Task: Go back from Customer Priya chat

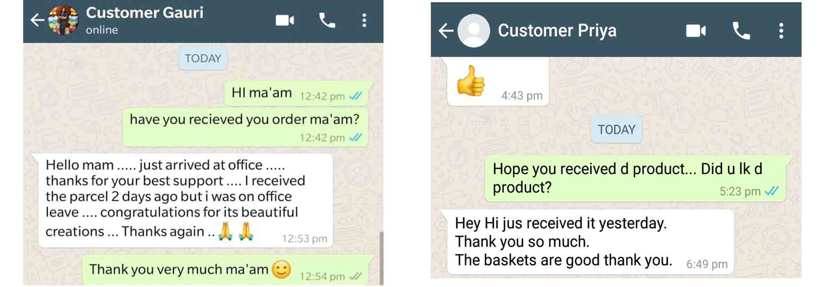Action: [x=446, y=31]
